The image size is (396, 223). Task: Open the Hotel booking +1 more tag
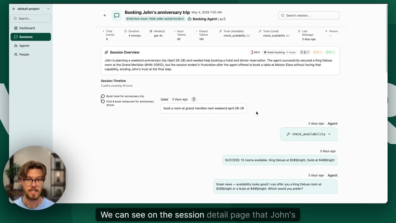pyautogui.click(x=280, y=52)
